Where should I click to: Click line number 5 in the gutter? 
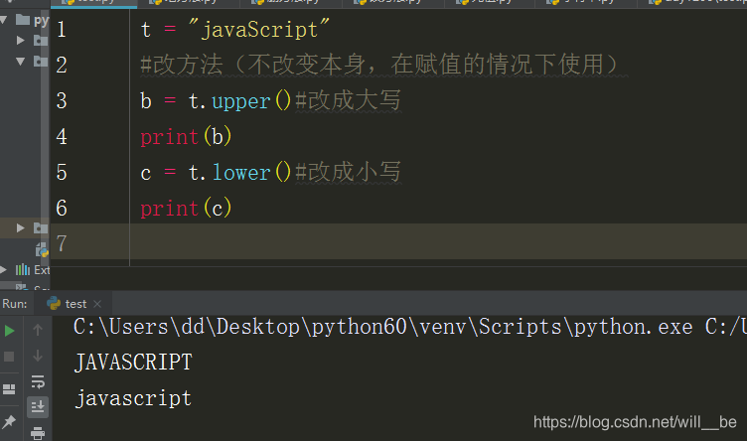pyautogui.click(x=62, y=173)
